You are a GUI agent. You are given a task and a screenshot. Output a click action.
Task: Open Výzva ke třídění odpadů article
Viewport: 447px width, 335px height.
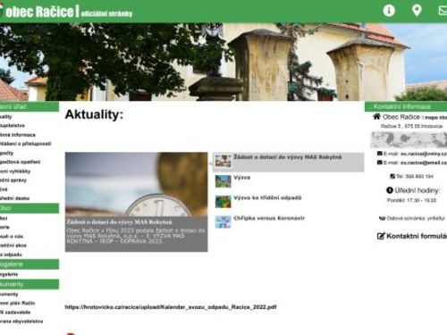(x=267, y=197)
